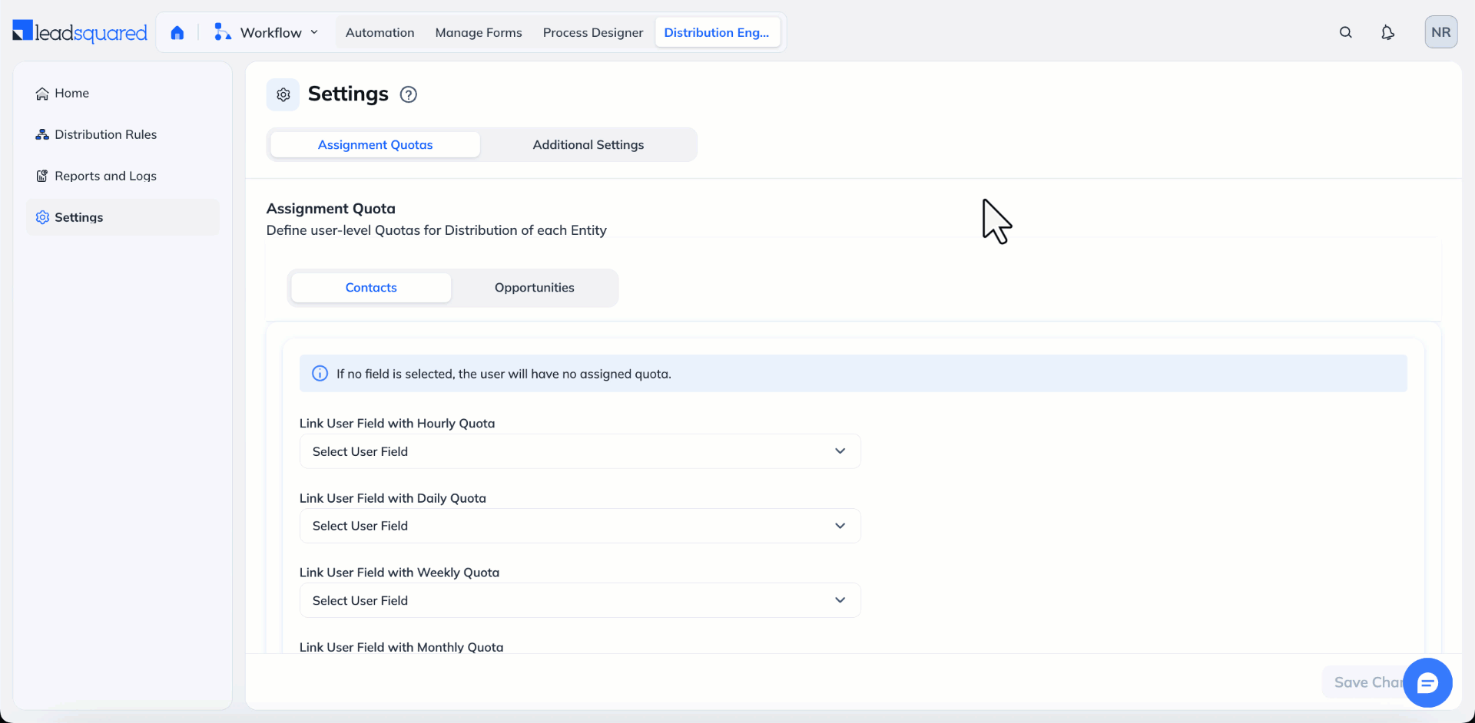Screen dimensions: 1475x723
Task: Open the chat support bubble
Action: (x=1427, y=682)
